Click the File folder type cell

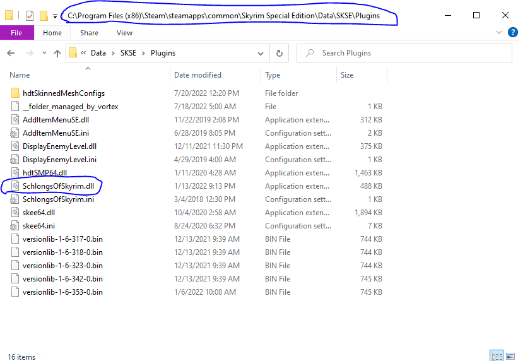[x=281, y=93]
